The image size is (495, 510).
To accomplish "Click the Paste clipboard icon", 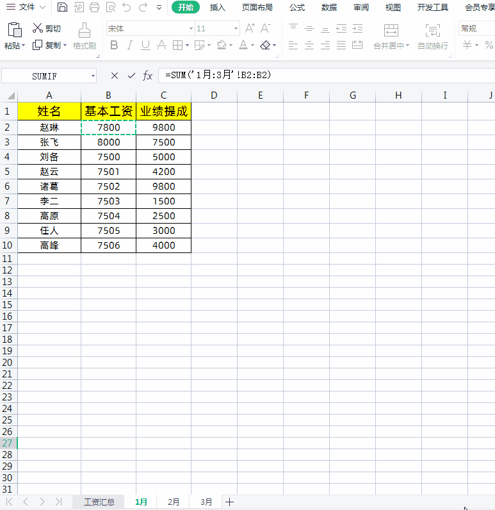I will [15, 30].
